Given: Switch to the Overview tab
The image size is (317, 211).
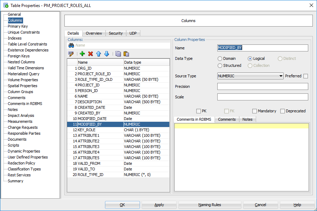Looking at the screenshot, I should pos(94,33).
